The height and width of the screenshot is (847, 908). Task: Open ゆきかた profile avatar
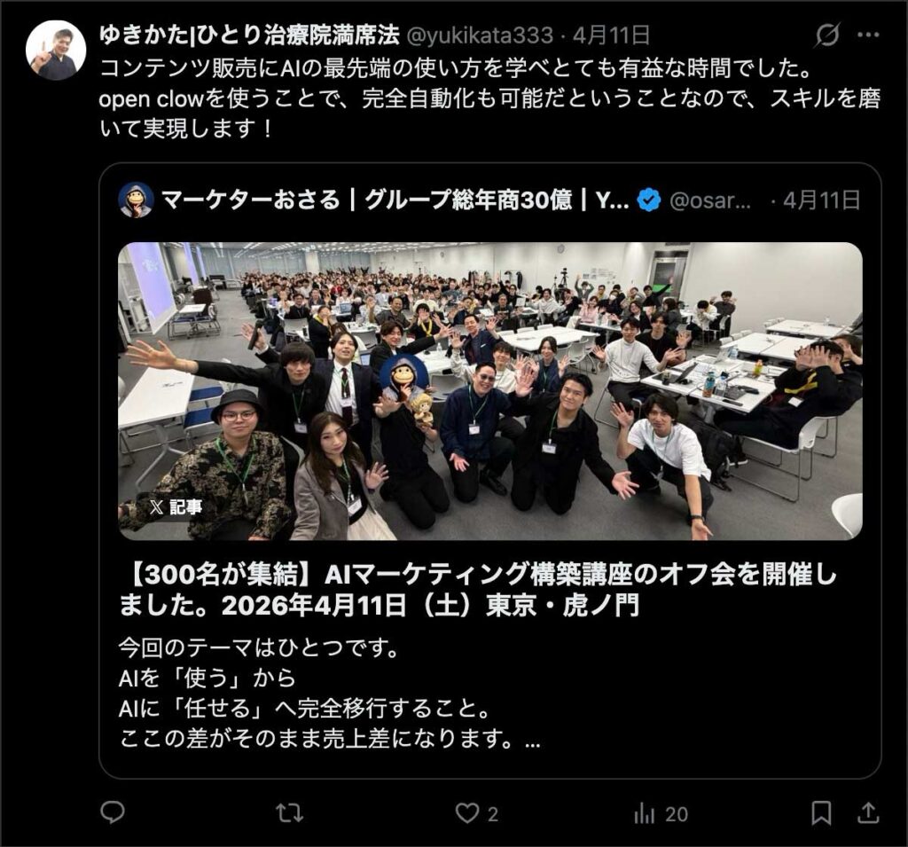(56, 50)
